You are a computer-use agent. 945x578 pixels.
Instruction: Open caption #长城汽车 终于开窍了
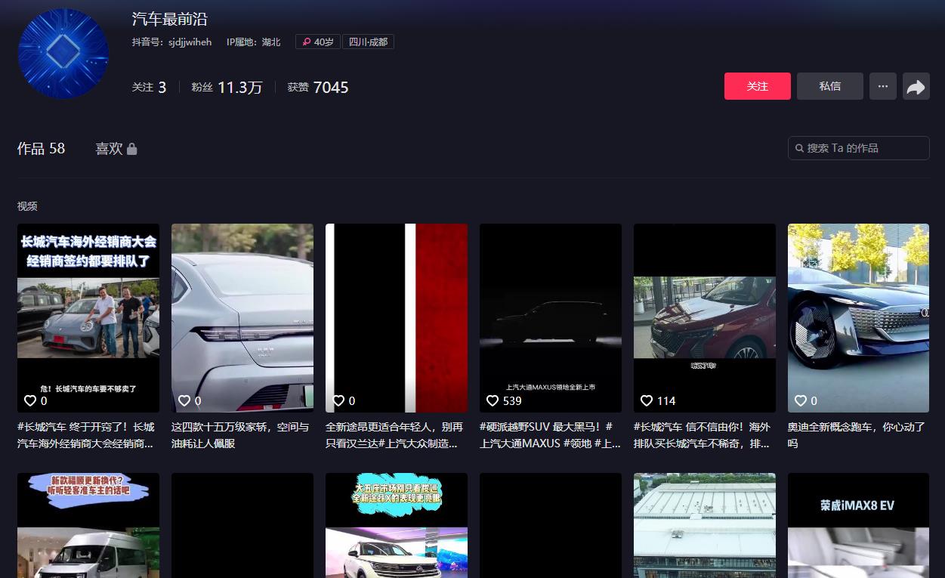point(86,435)
